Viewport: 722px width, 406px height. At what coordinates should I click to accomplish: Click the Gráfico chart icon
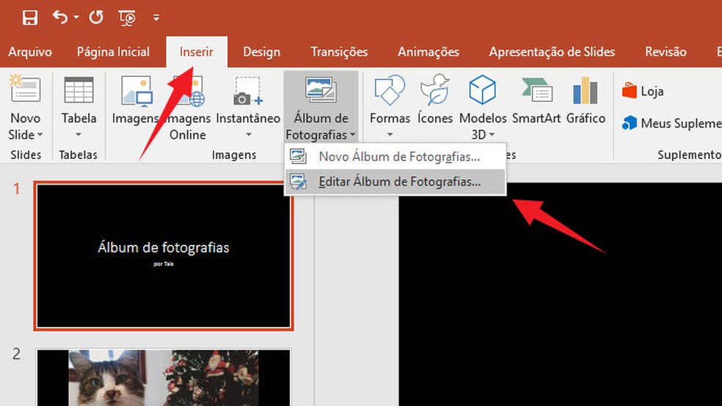tap(586, 90)
